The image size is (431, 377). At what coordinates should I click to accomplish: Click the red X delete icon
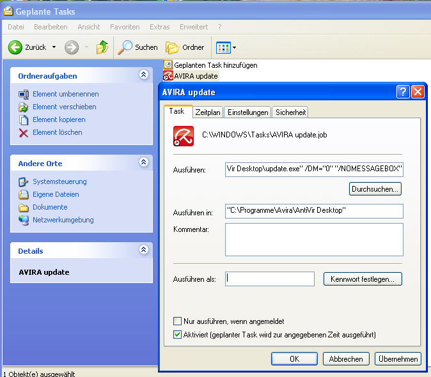pos(24,133)
